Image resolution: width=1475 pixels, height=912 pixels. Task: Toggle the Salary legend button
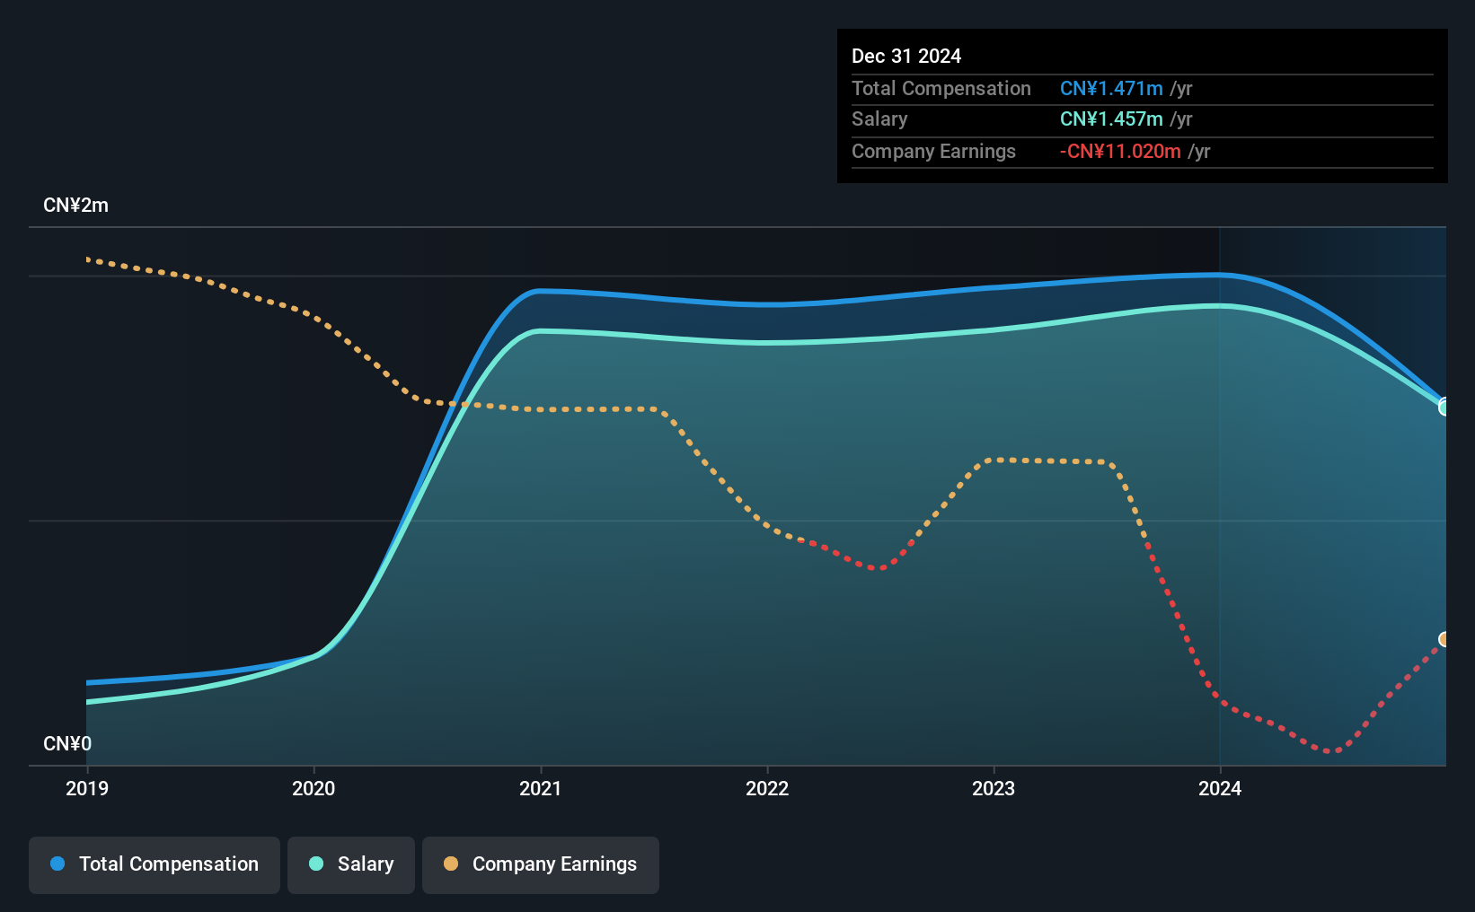click(x=350, y=864)
